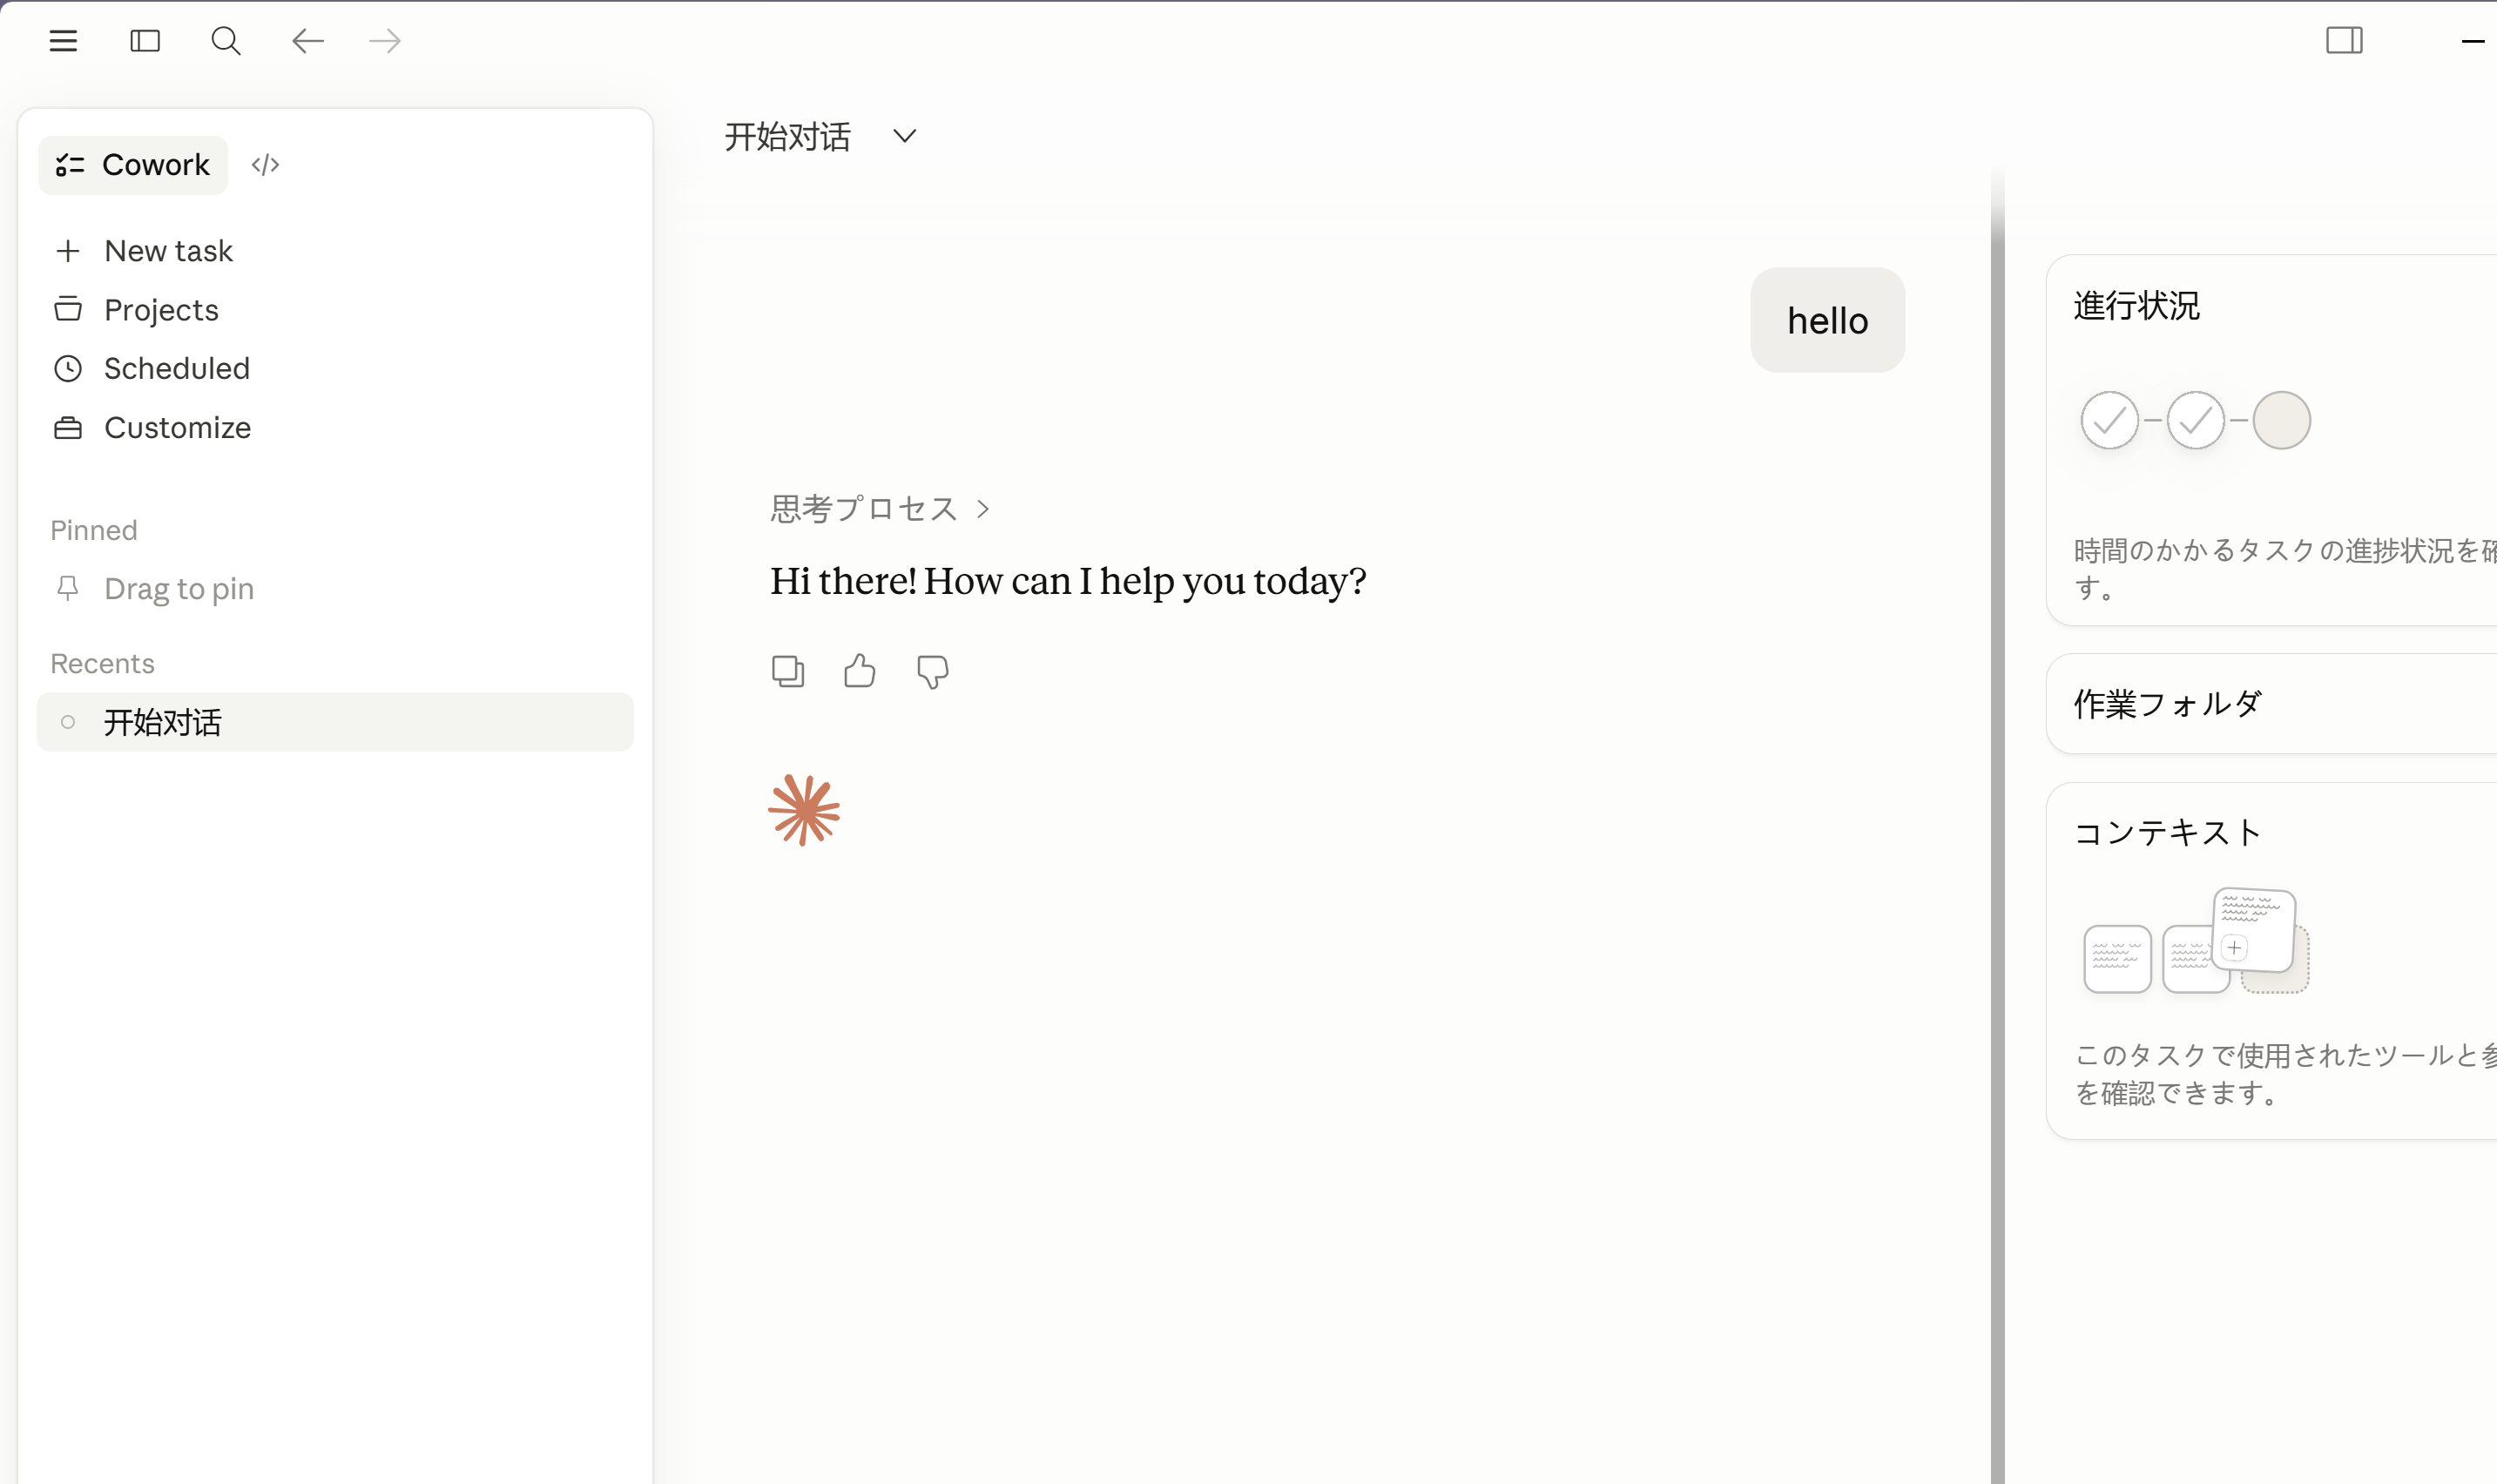The width and height of the screenshot is (2497, 1484).
Task: Switch to the code mode icon
Action: coord(265,165)
